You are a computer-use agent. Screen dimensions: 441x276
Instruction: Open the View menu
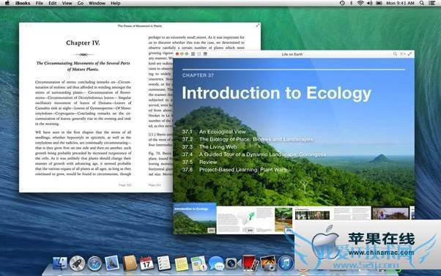(x=67, y=3)
